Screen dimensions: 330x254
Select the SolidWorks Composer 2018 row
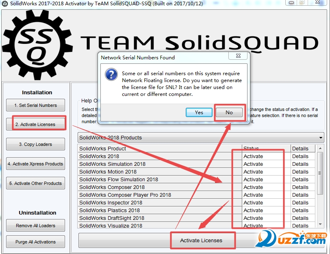pyautogui.click(x=160, y=187)
